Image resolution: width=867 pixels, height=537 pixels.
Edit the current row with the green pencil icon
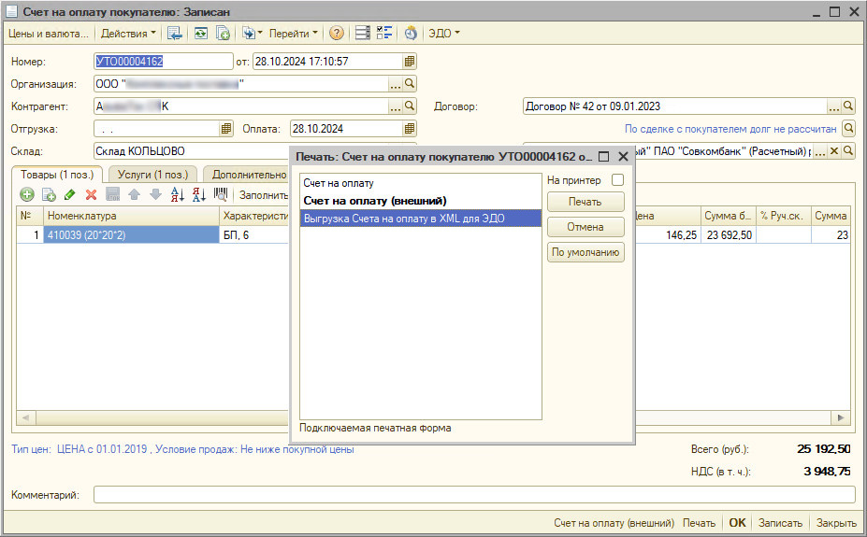(69, 194)
